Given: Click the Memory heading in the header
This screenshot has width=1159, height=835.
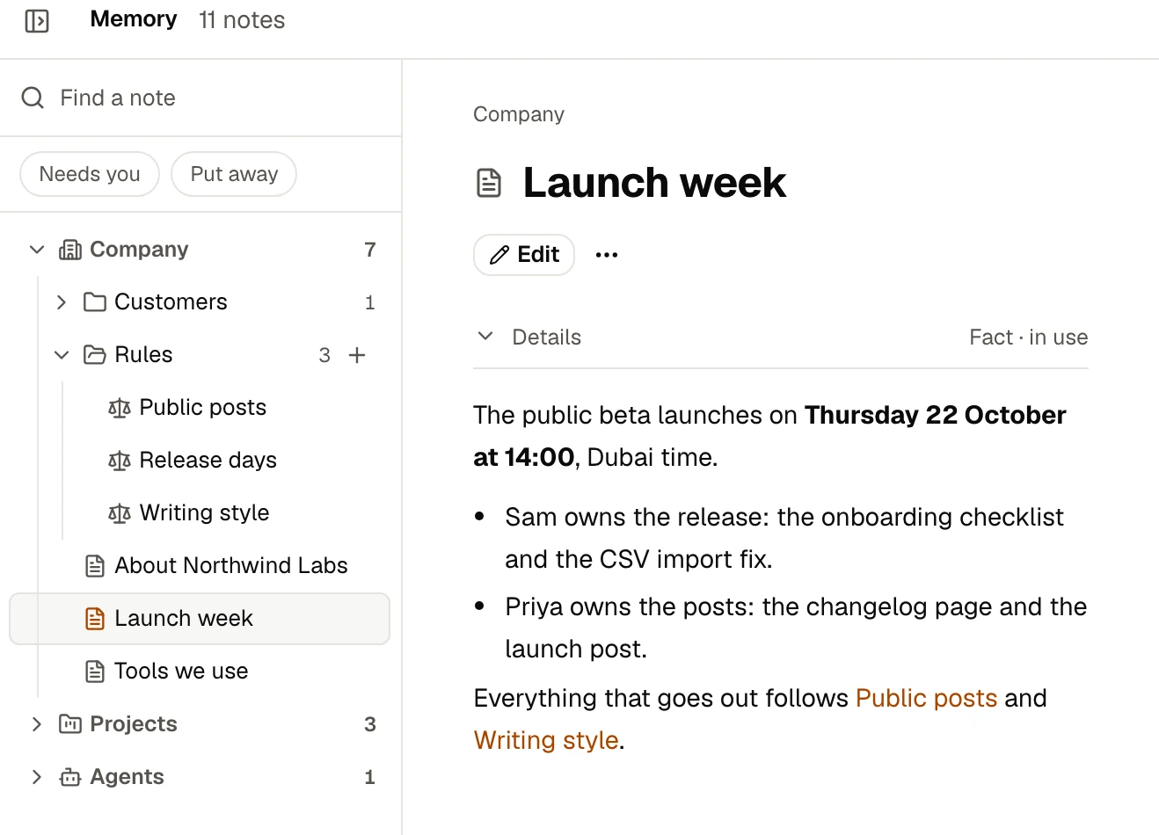Looking at the screenshot, I should [134, 19].
